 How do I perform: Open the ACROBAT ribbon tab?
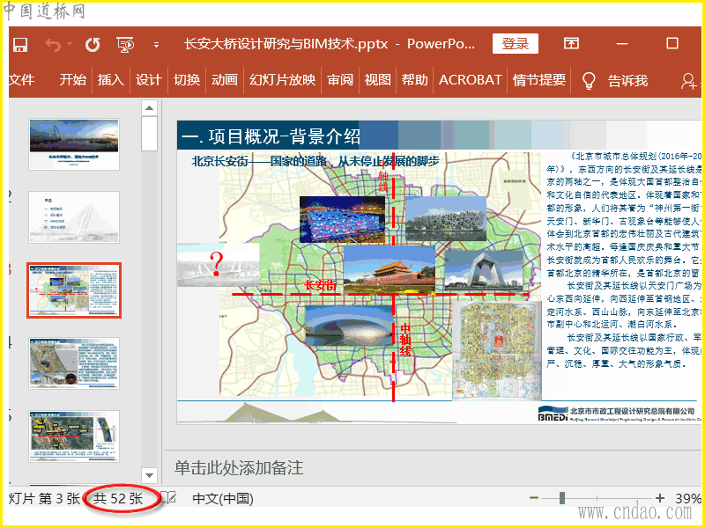pyautogui.click(x=471, y=80)
